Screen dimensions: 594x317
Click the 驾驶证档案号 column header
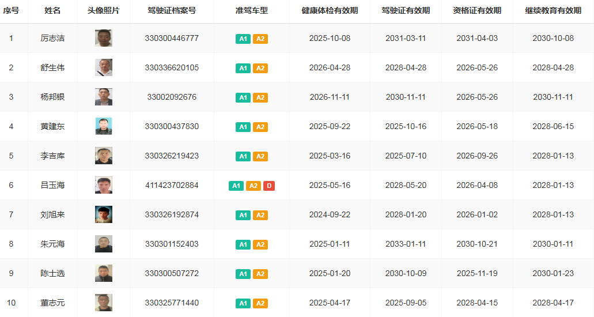click(172, 11)
